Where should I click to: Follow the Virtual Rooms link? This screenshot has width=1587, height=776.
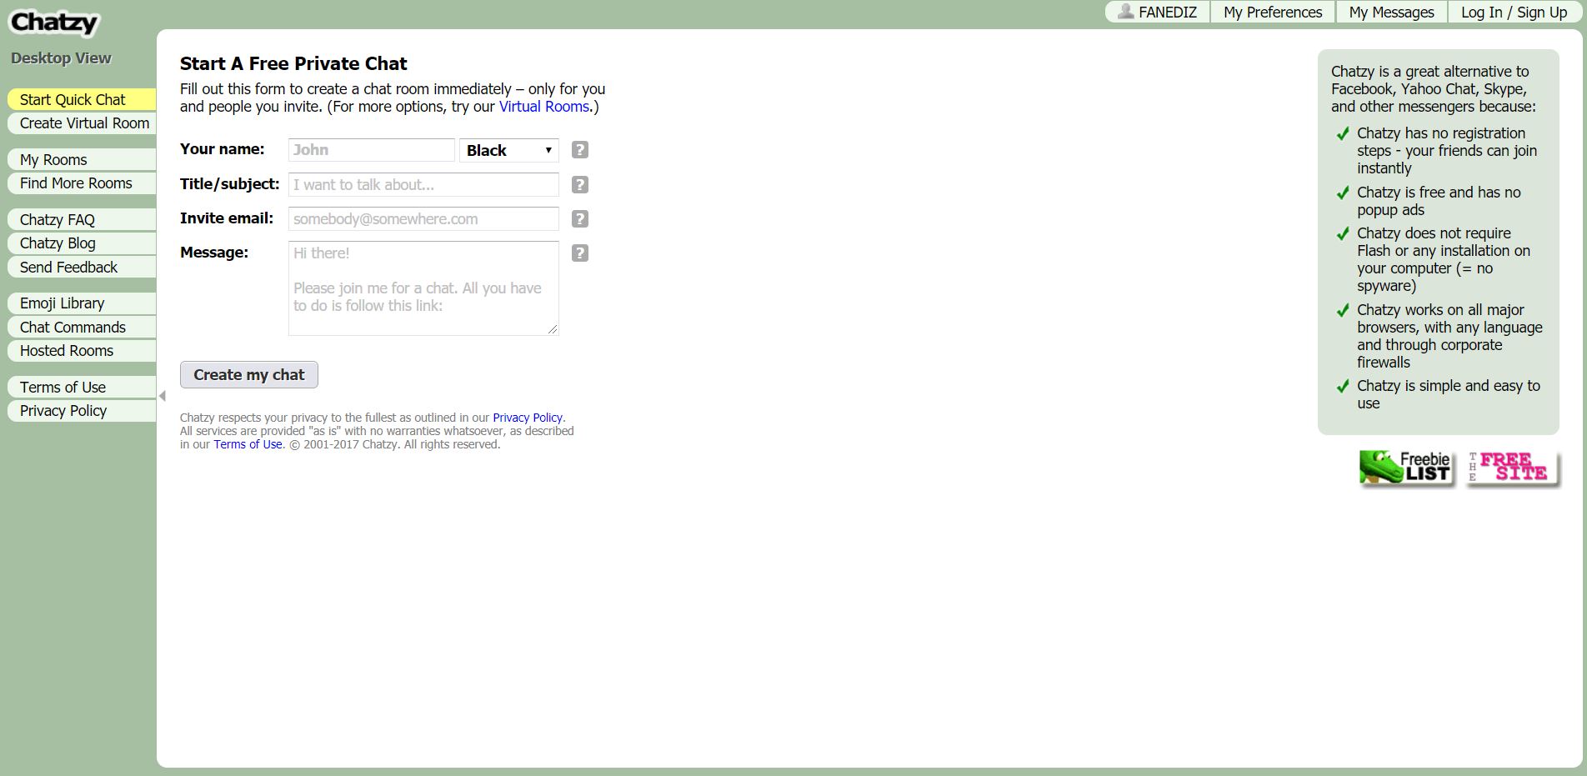tap(544, 107)
